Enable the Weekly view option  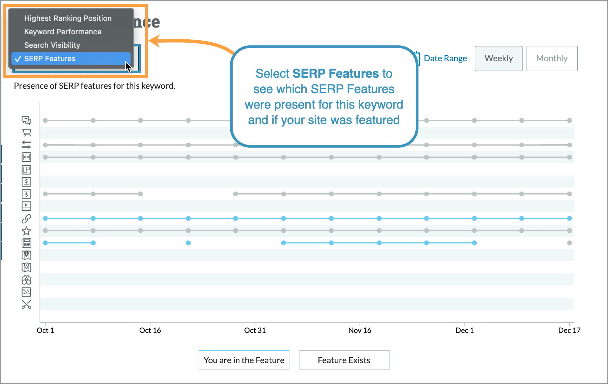[498, 58]
